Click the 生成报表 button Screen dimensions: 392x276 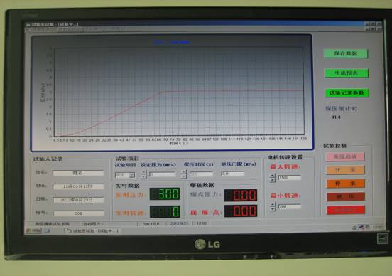pyautogui.click(x=346, y=73)
